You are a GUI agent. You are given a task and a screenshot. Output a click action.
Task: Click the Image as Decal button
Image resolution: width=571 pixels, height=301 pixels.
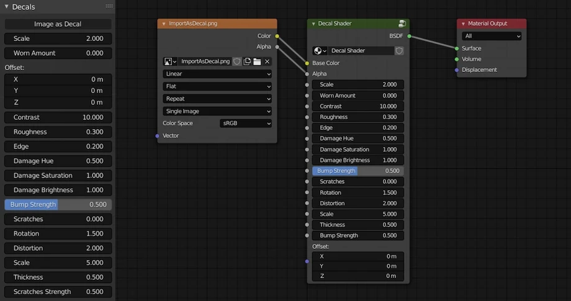[x=58, y=24]
